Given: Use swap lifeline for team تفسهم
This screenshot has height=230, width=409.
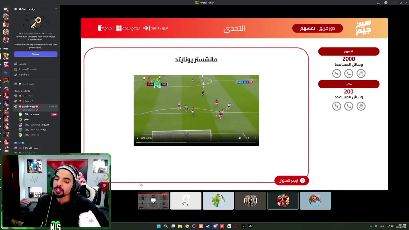Looking at the screenshot, I should 336,73.
